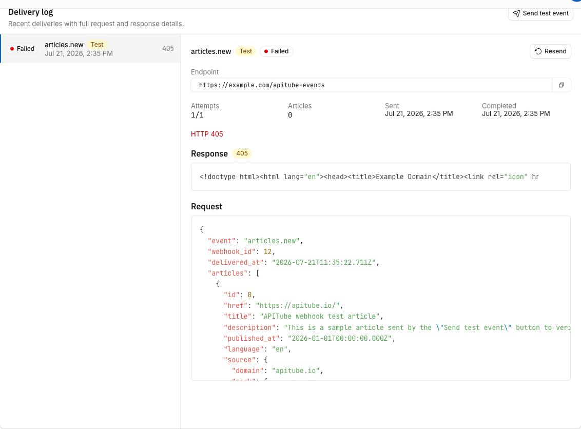Click the "domain": "apitube.io" line
The width and height of the screenshot is (581, 429).
point(278,371)
